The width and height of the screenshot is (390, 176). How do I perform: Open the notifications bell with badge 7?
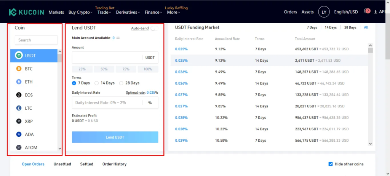[367, 11]
